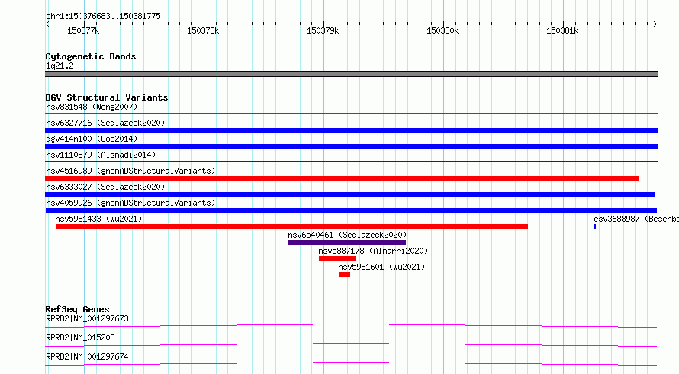Select the small red nsv5981601 variant bar
Image resolution: width=679 pixels, height=374 pixels.
click(344, 274)
